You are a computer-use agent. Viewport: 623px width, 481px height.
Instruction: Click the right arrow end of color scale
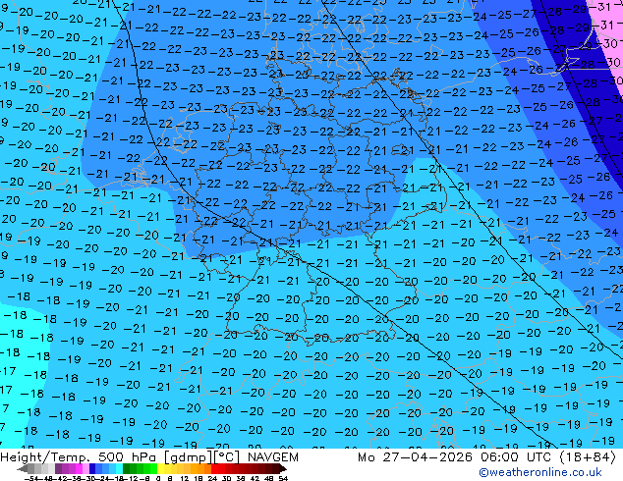pyautogui.click(x=283, y=468)
